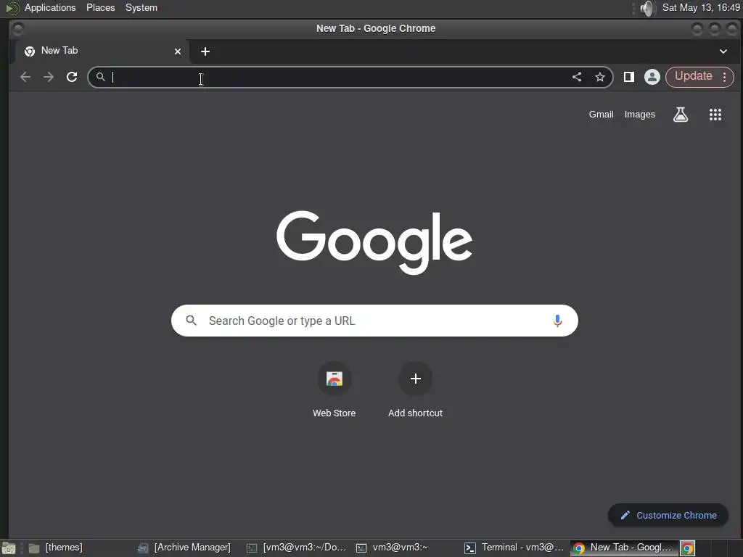Open the Places menu
The image size is (743, 557).
tap(100, 7)
